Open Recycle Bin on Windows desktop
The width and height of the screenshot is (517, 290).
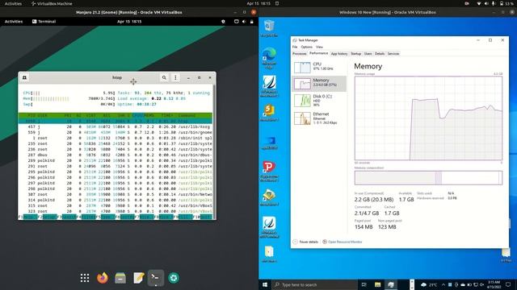click(269, 28)
